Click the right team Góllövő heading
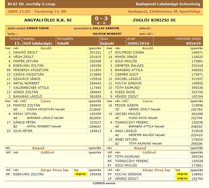 (149, 152)
